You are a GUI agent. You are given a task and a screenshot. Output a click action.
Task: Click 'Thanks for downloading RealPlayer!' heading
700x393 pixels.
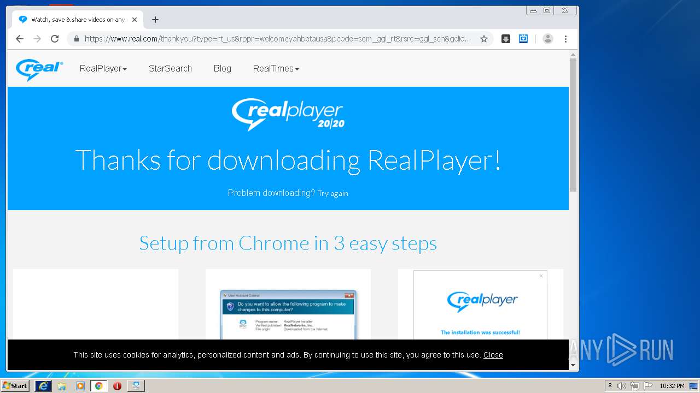(x=288, y=160)
